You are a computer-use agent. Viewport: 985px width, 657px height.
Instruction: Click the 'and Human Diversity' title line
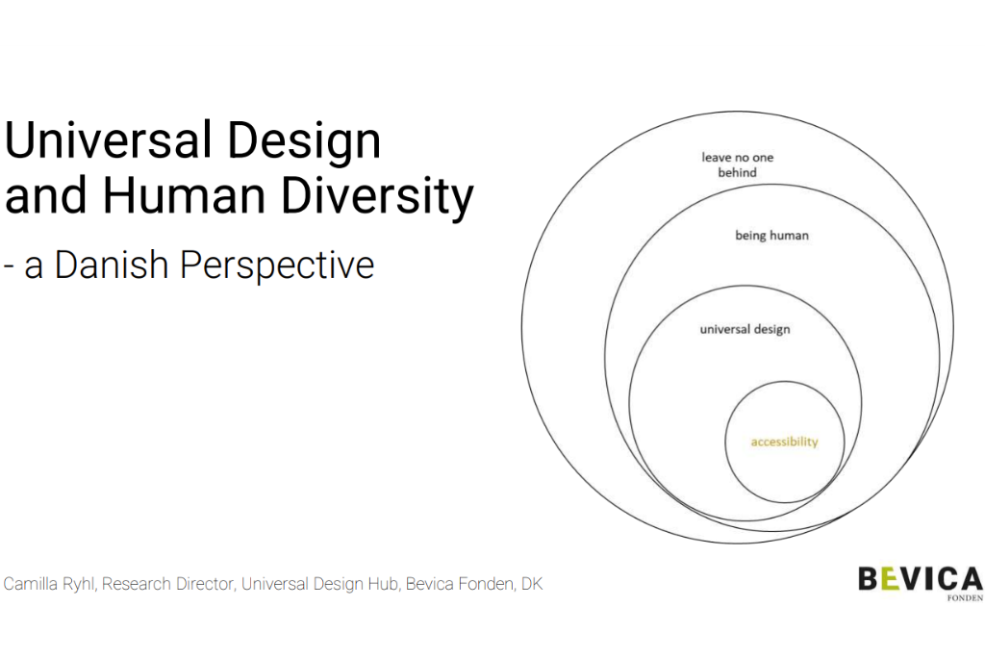pyautogui.click(x=239, y=196)
